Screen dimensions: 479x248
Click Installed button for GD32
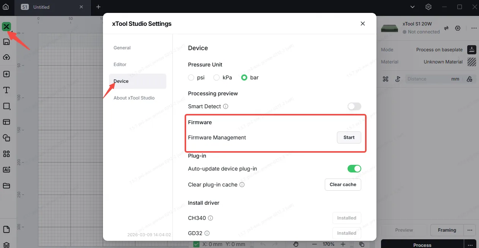point(347,233)
